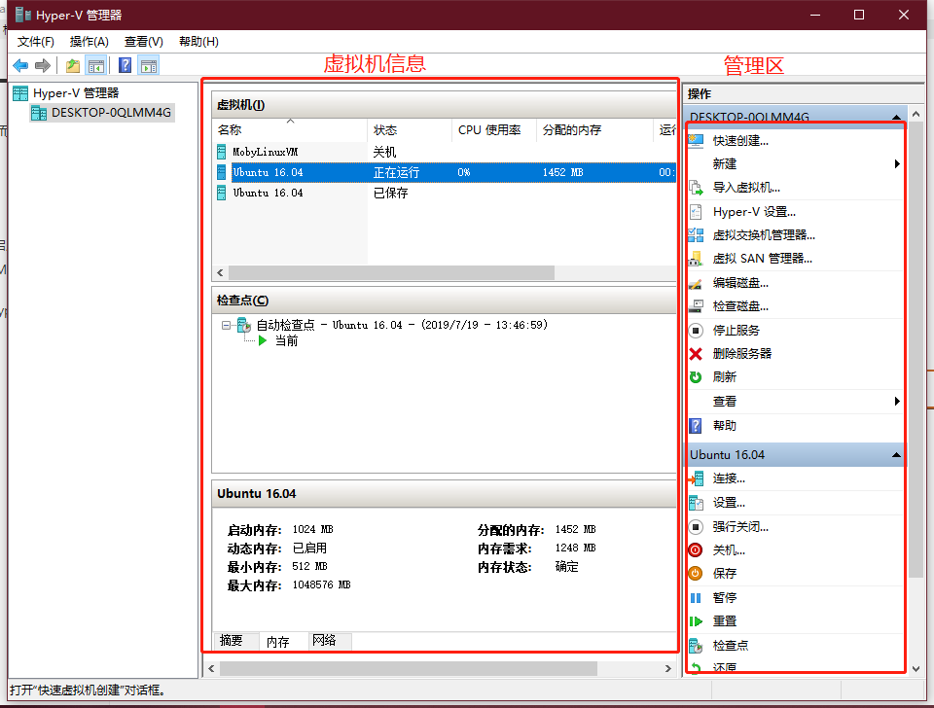934x708 pixels.
Task: Click actions pane scroll up arrow
Action: (x=916, y=114)
